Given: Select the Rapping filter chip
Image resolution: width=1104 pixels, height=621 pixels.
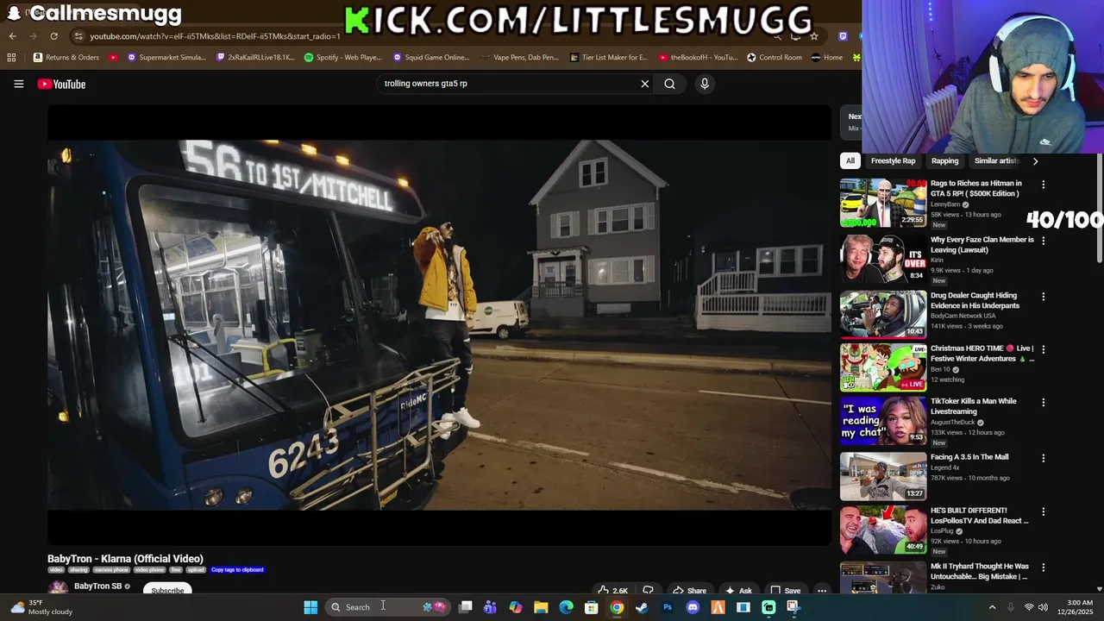Looking at the screenshot, I should [944, 160].
